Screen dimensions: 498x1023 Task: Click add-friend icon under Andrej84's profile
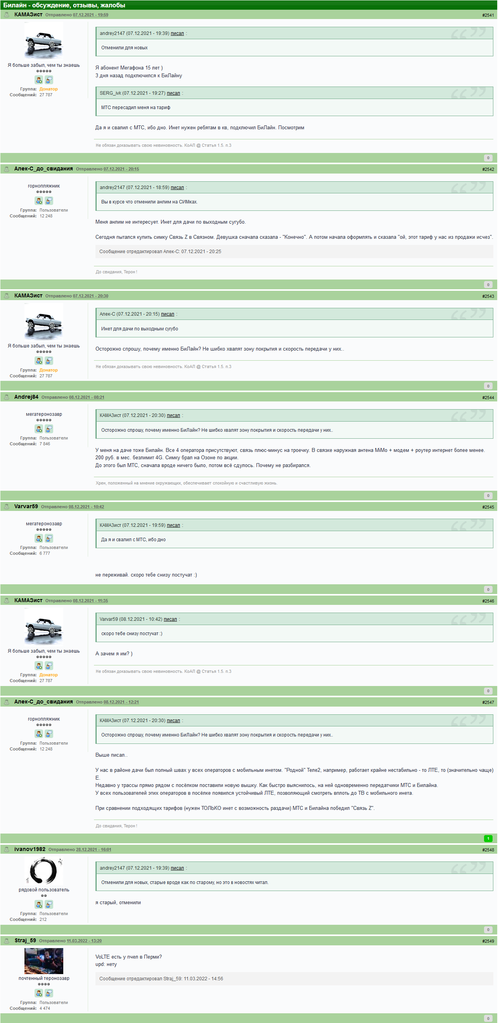(39, 429)
